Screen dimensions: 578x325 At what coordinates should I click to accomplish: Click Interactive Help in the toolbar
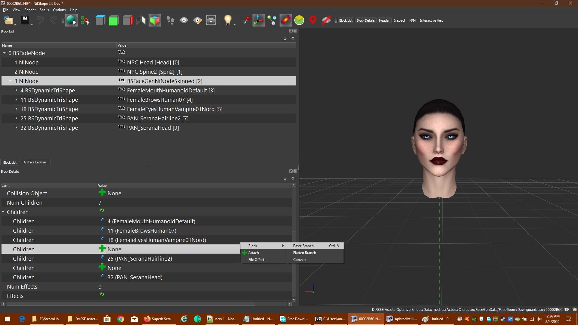pyautogui.click(x=431, y=20)
